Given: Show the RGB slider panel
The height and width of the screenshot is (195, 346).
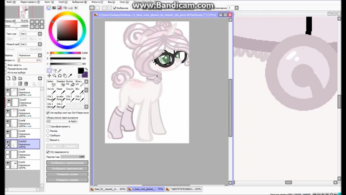Looking at the screenshot, I should (x=54, y=8).
